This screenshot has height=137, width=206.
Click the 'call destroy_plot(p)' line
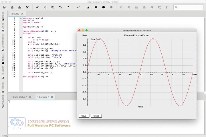tap(40, 72)
